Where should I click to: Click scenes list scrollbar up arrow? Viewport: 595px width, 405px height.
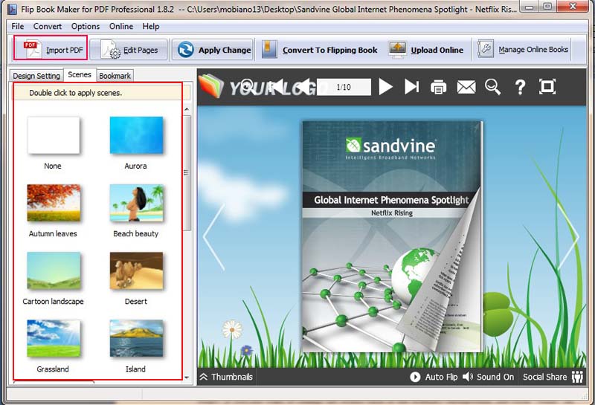187,109
